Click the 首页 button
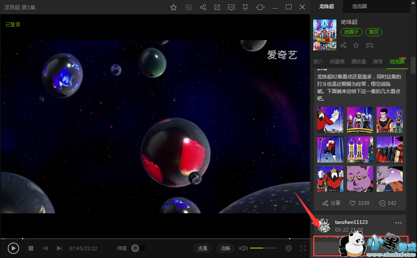 point(373,32)
